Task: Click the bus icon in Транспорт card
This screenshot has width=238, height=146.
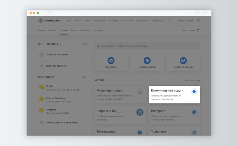Action: coord(194,133)
